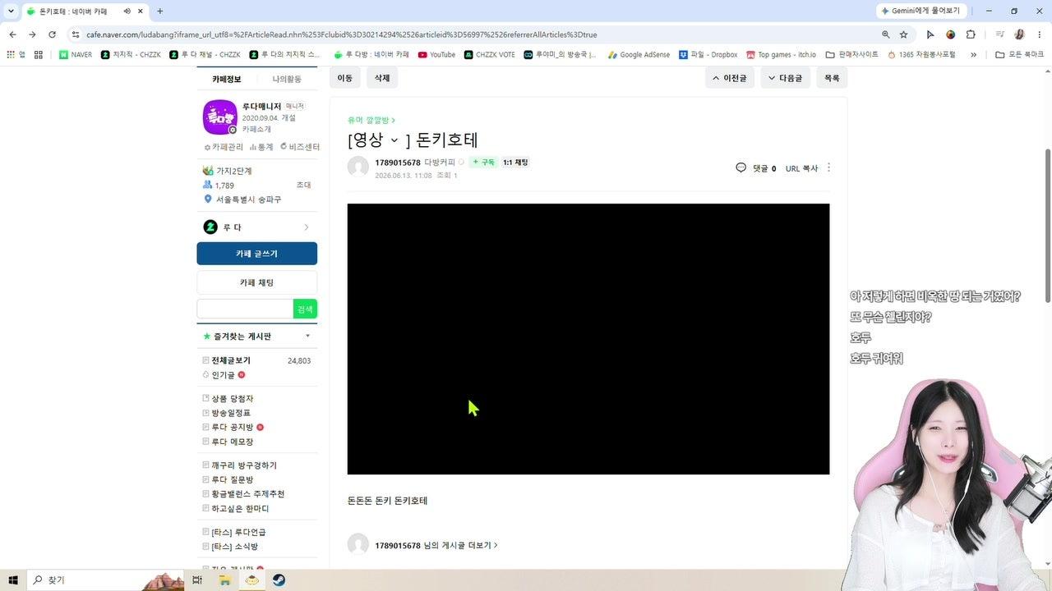Switch to the 카페정보 tab
The image size is (1052, 591).
pos(227,79)
